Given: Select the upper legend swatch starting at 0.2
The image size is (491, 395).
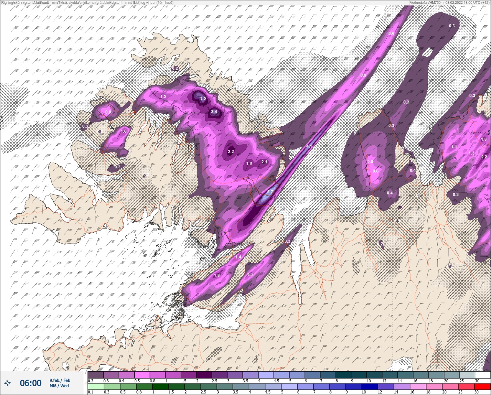Looking at the screenshot, I should point(96,375).
